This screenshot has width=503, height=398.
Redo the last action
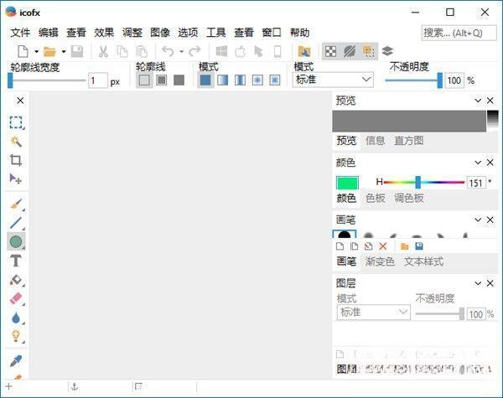click(194, 51)
